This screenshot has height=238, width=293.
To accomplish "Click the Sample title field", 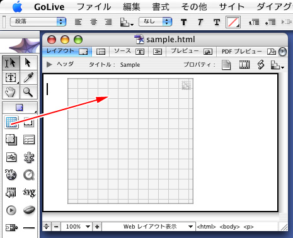I will pos(130,65).
